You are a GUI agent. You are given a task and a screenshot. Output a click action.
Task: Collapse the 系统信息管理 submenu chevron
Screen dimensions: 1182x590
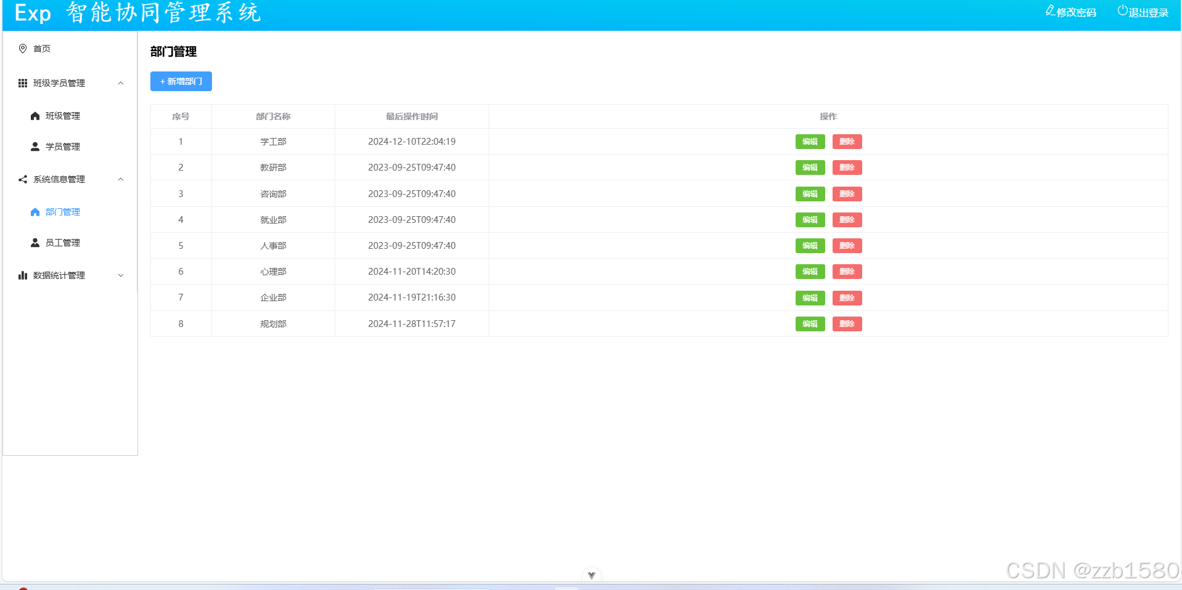[x=121, y=179]
